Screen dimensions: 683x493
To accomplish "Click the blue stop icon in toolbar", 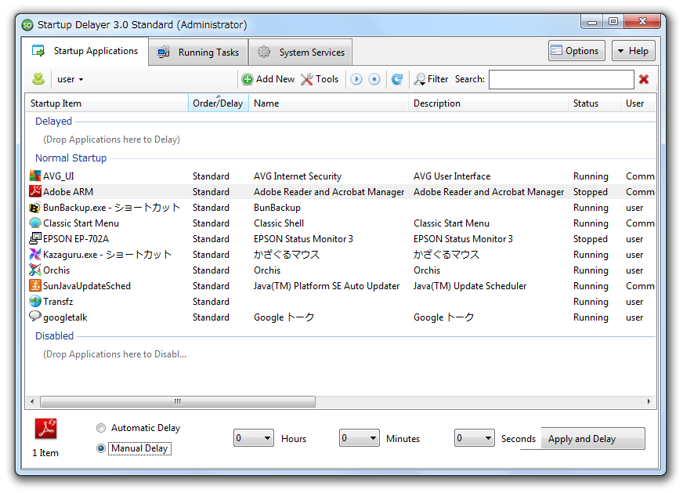I will click(x=374, y=79).
